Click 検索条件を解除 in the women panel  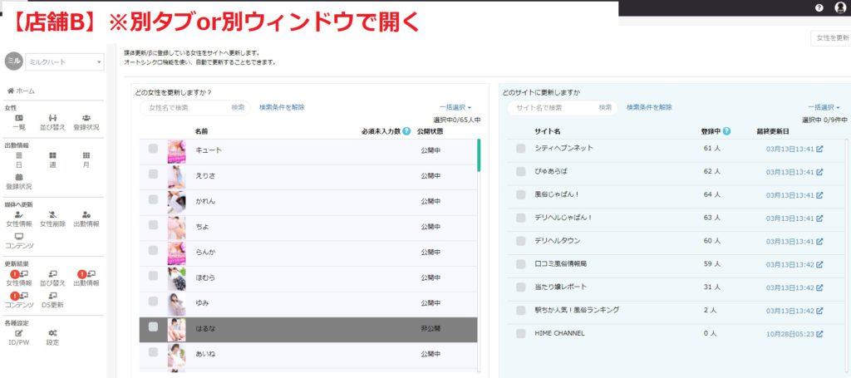coord(282,107)
